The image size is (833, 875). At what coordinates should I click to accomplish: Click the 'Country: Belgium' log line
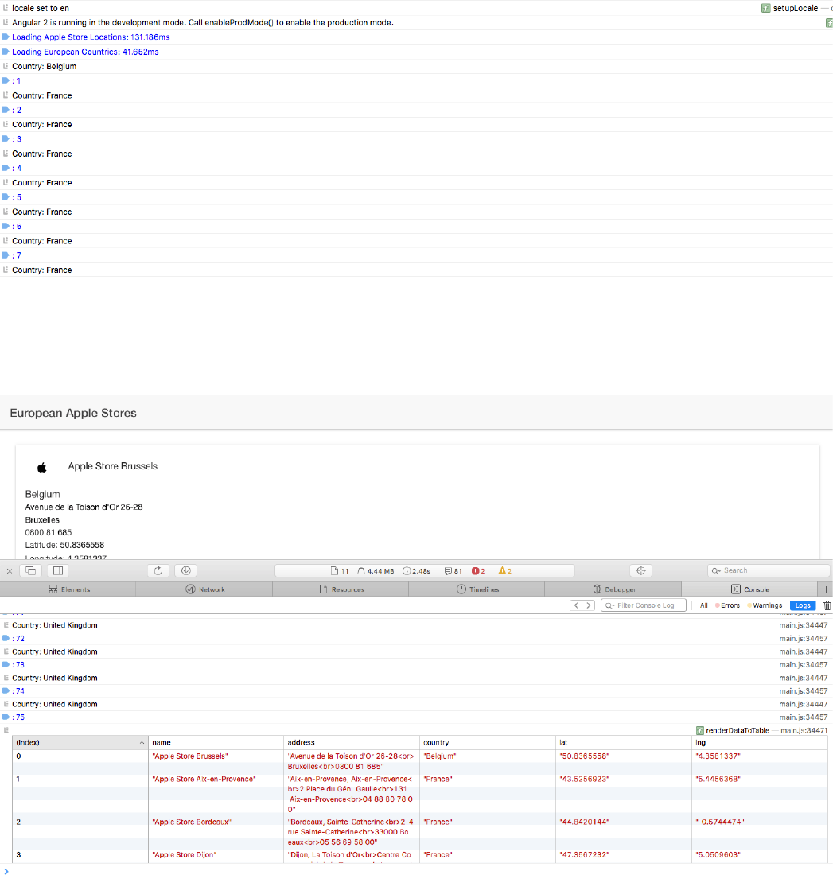pos(44,66)
